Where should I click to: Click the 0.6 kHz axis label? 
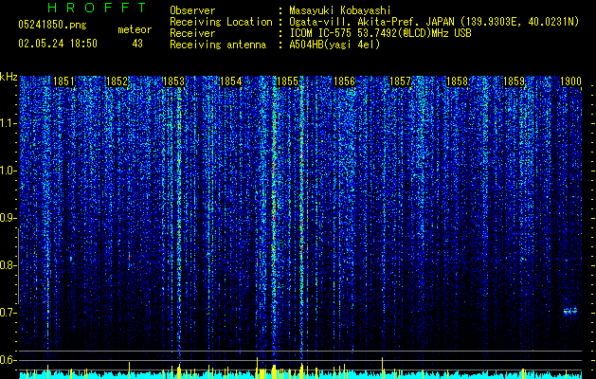pos(9,360)
